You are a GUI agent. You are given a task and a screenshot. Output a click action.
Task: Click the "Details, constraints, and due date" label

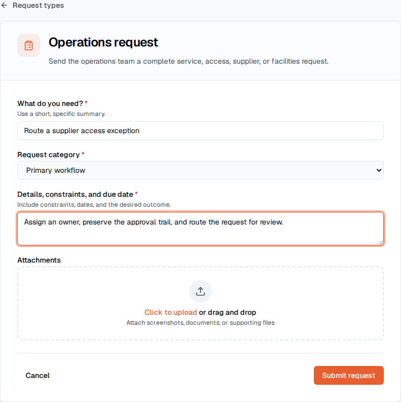point(75,194)
